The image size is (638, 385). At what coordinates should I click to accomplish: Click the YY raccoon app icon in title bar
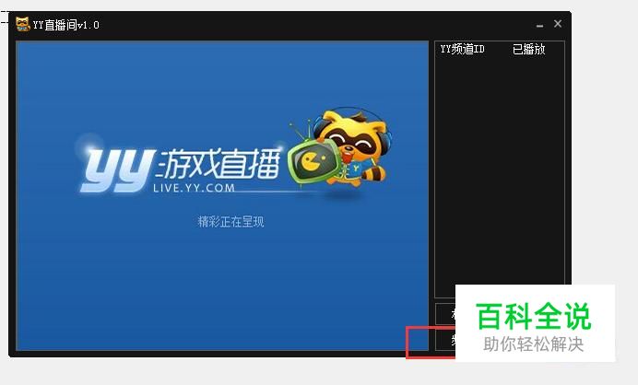point(22,24)
